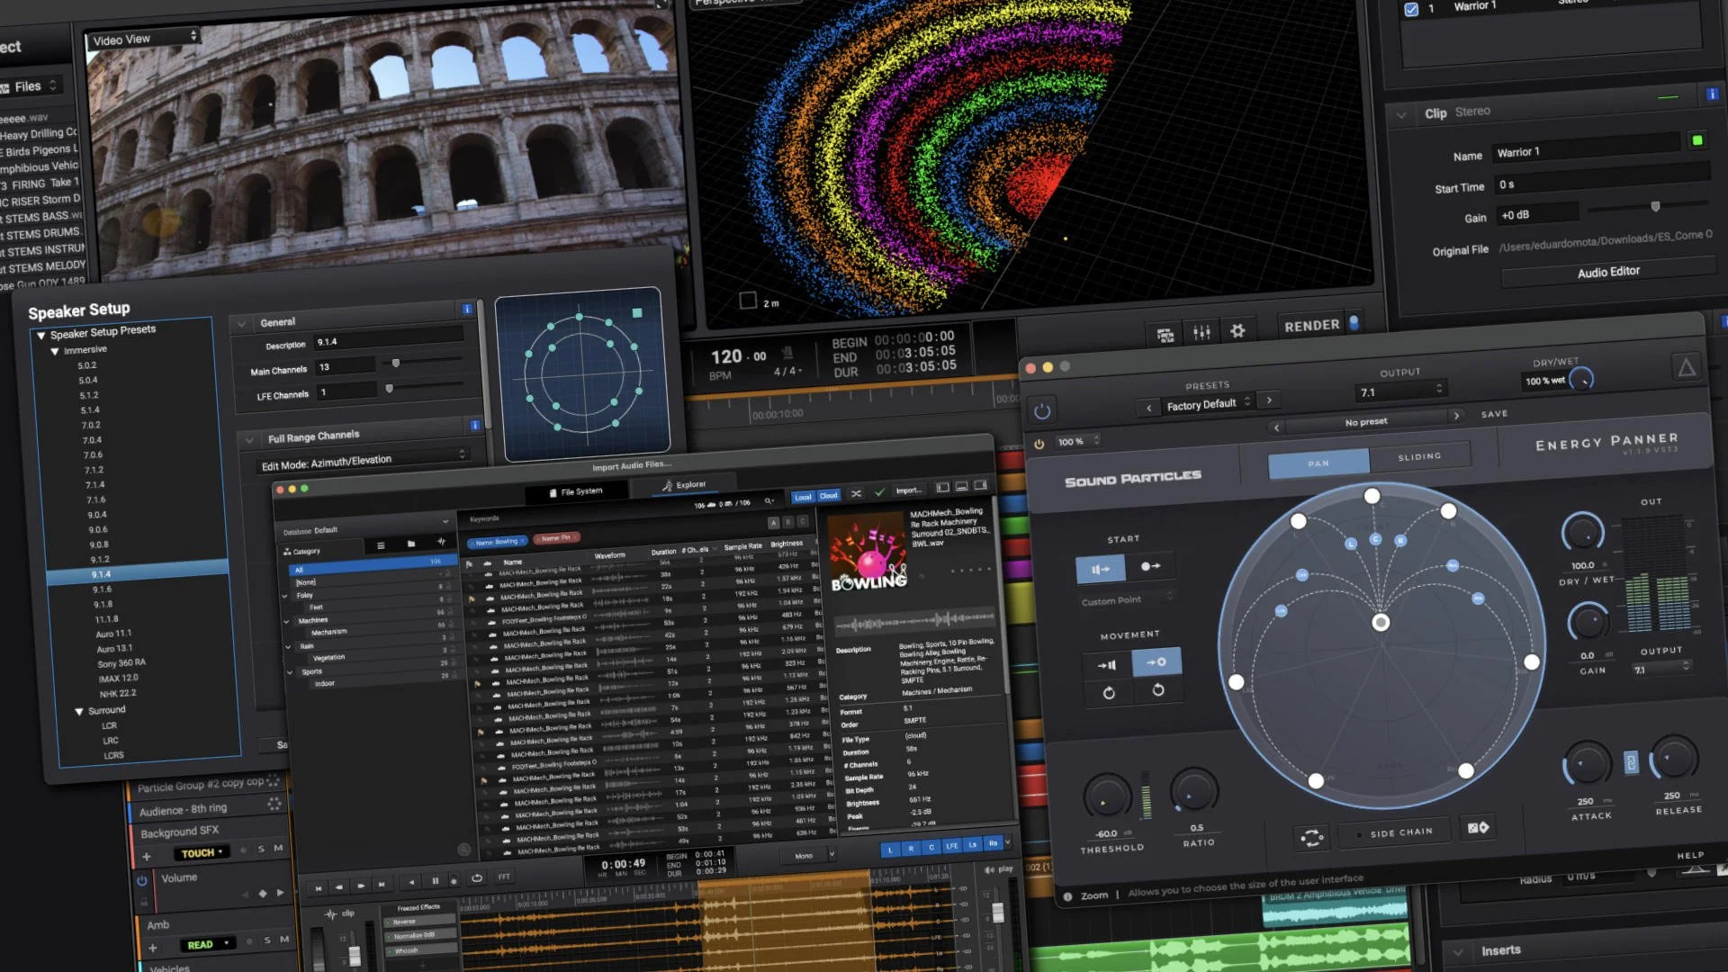The width and height of the screenshot is (1728, 972).
Task: Click the loop playback icon beside FFT
Action: point(477,877)
